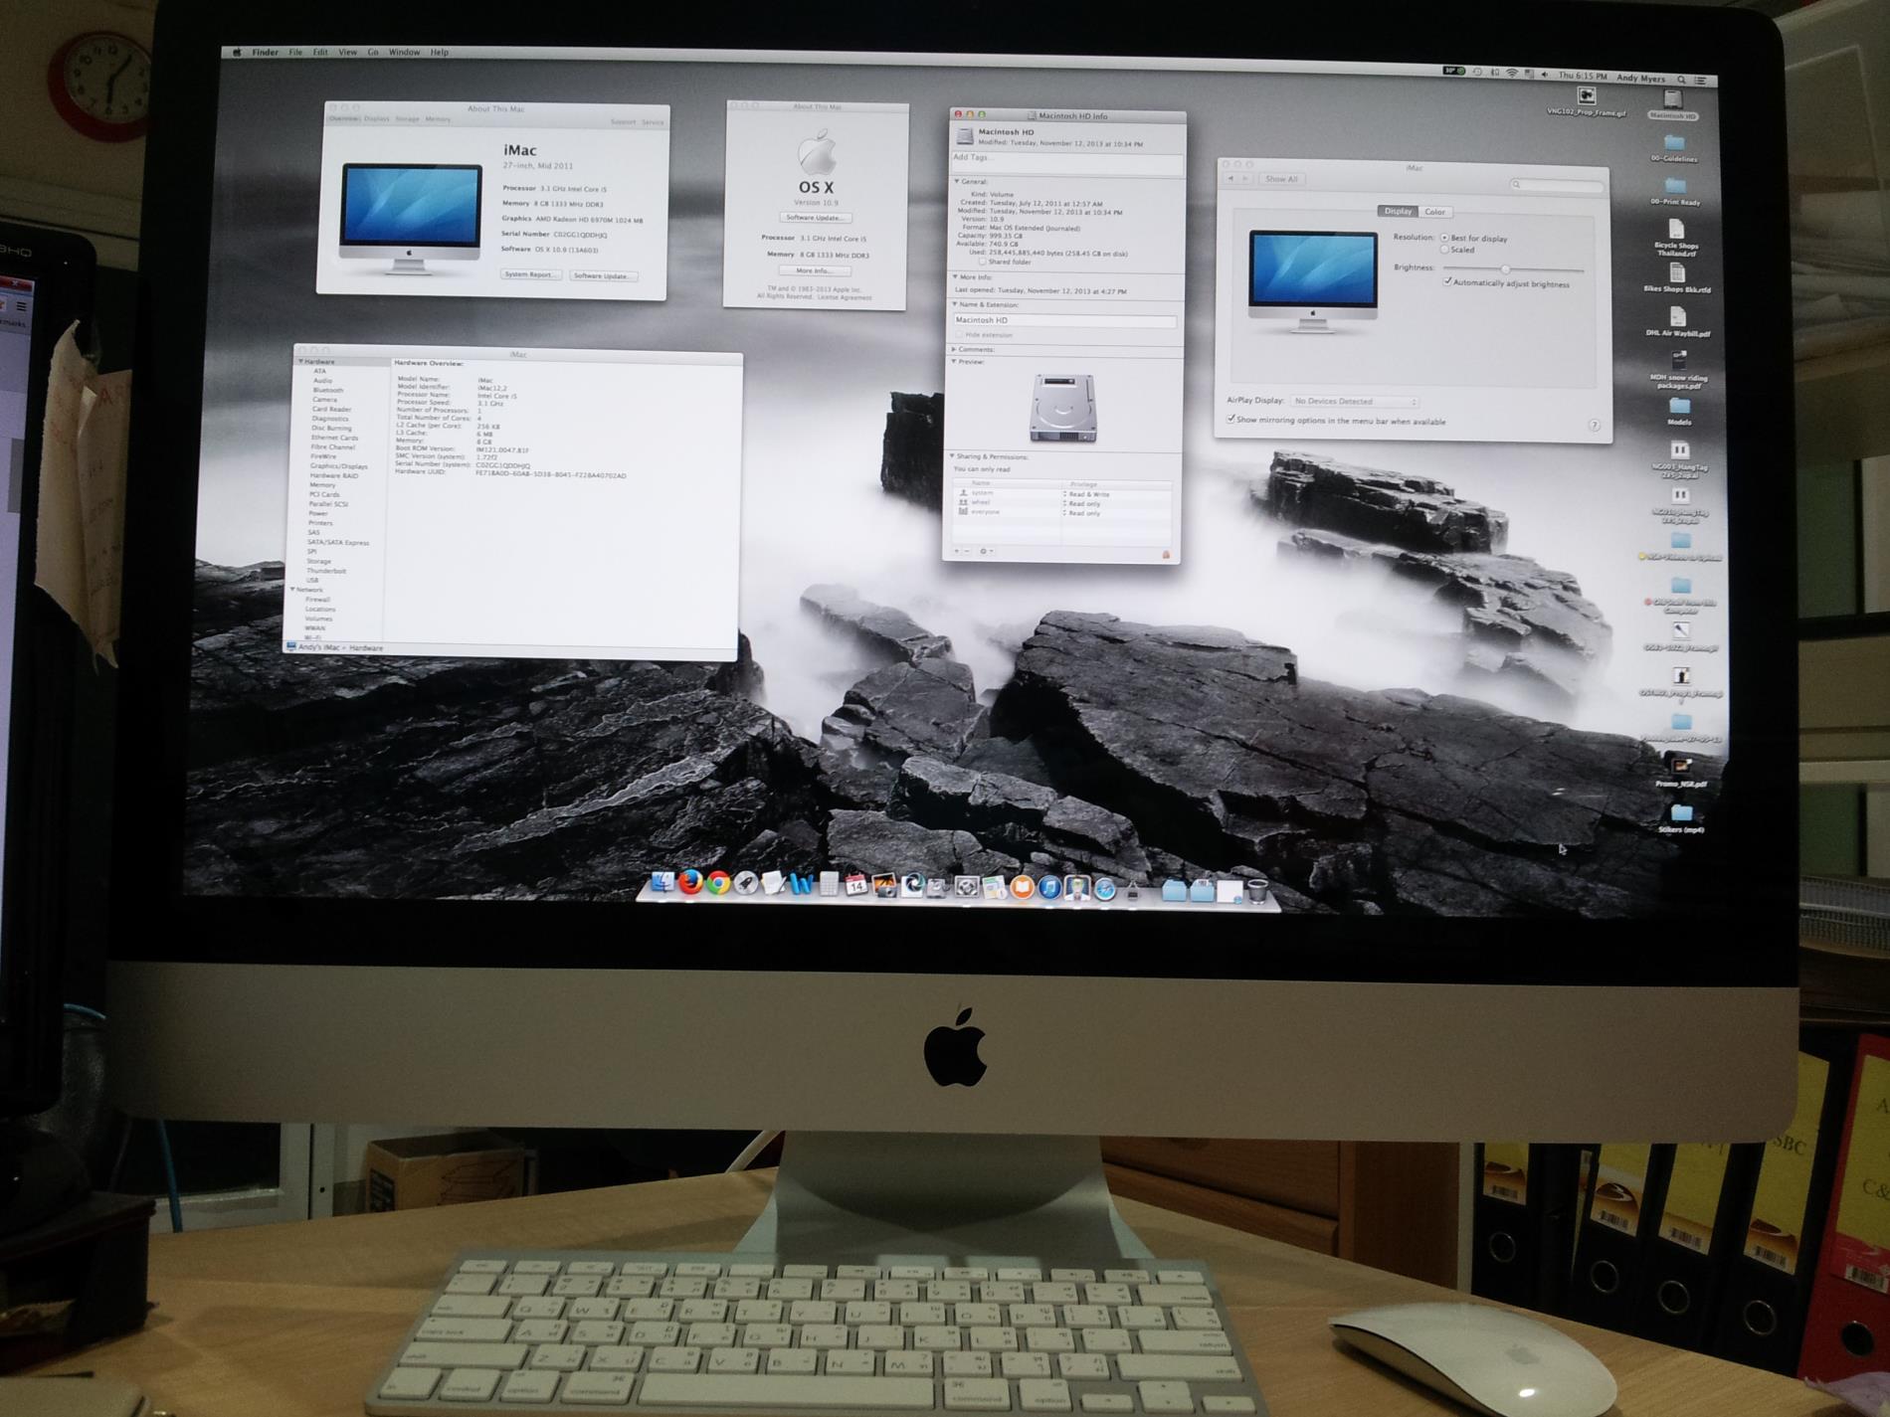Screen dimensions: 1890x1417
Task: Click Add Tags field in Info window
Action: click(x=1066, y=165)
